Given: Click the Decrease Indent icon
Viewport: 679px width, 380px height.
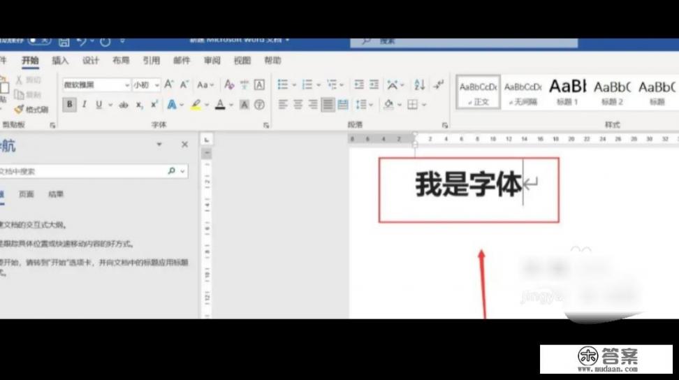Looking at the screenshot, I should point(359,85).
